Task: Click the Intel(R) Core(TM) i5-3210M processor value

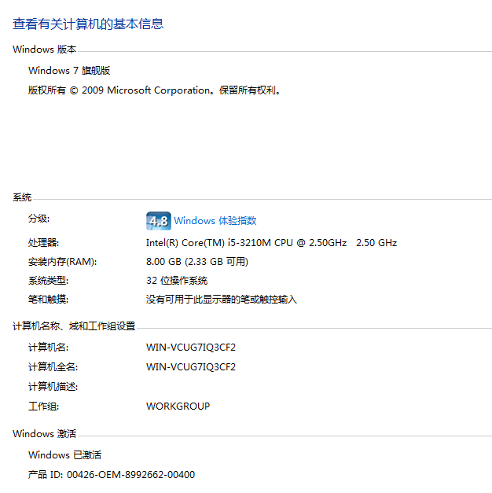Action: 271,243
